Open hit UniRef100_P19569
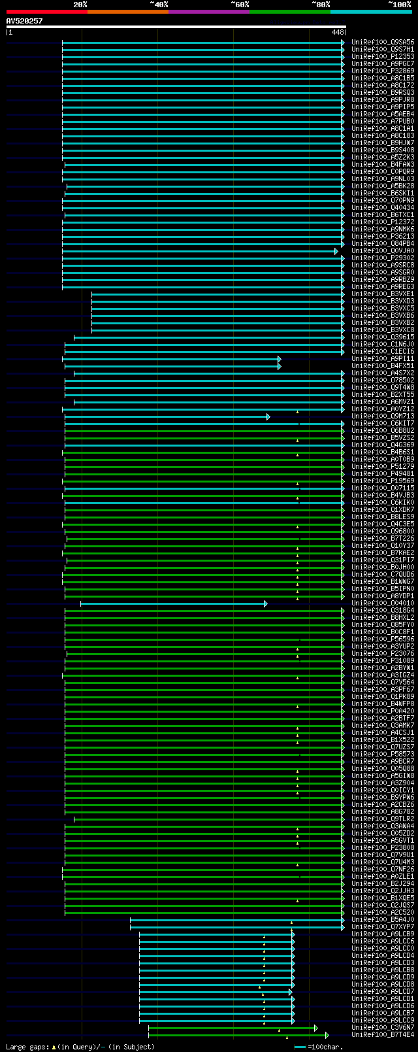The image size is (418, 1052). [x=383, y=481]
